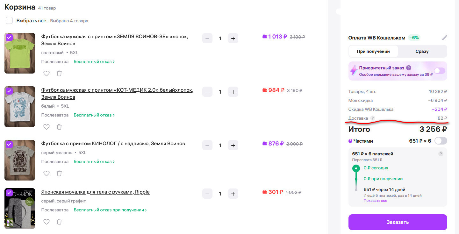Switch to При получении payment tab

(373, 51)
